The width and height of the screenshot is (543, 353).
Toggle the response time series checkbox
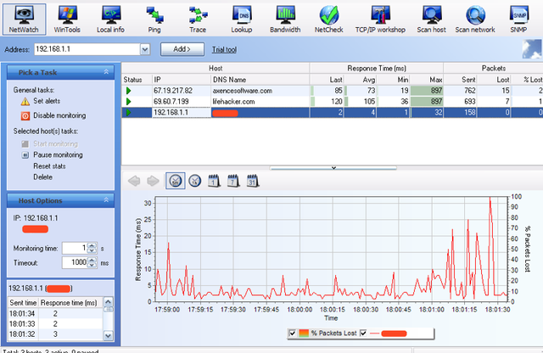coord(364,333)
